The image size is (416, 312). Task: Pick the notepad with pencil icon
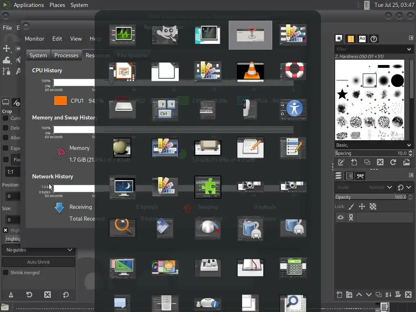pos(250,147)
